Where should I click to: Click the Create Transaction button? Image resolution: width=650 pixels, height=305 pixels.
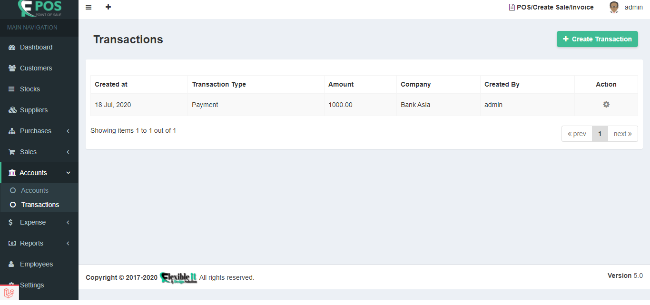point(597,39)
